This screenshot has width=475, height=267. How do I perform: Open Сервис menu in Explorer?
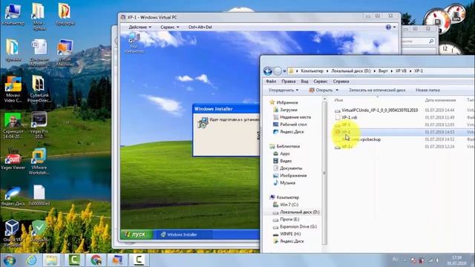[x=321, y=81]
